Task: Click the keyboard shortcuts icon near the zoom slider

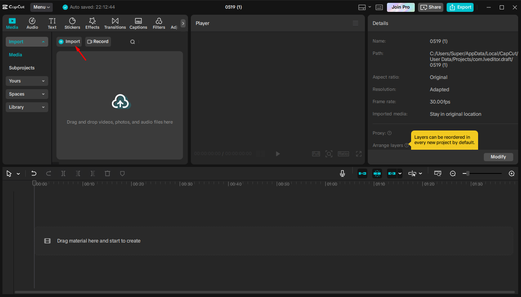Action: pos(438,173)
